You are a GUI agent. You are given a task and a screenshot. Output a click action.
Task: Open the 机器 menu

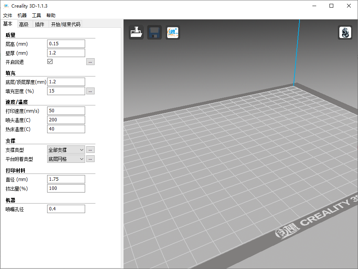(22, 16)
